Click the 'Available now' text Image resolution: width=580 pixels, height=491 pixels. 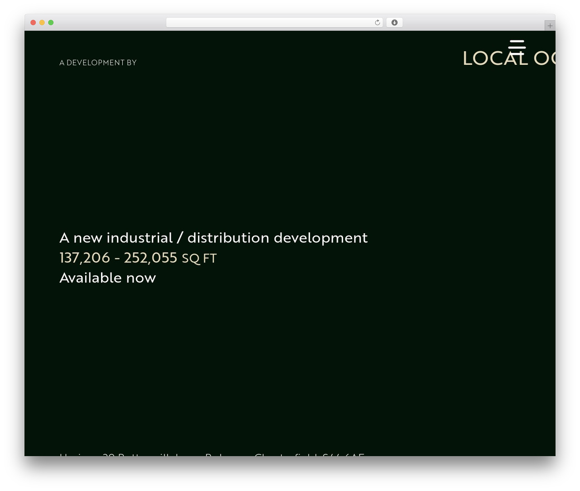[x=108, y=278]
